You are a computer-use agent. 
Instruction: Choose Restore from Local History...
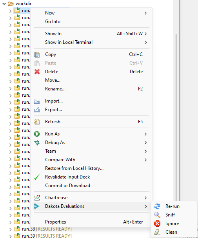pyautogui.click(x=91, y=168)
